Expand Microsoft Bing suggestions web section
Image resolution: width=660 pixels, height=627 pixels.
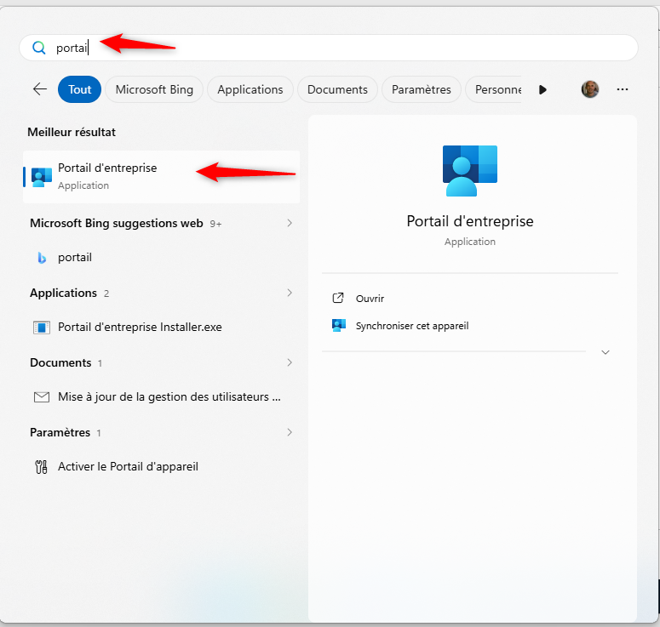pyautogui.click(x=290, y=223)
